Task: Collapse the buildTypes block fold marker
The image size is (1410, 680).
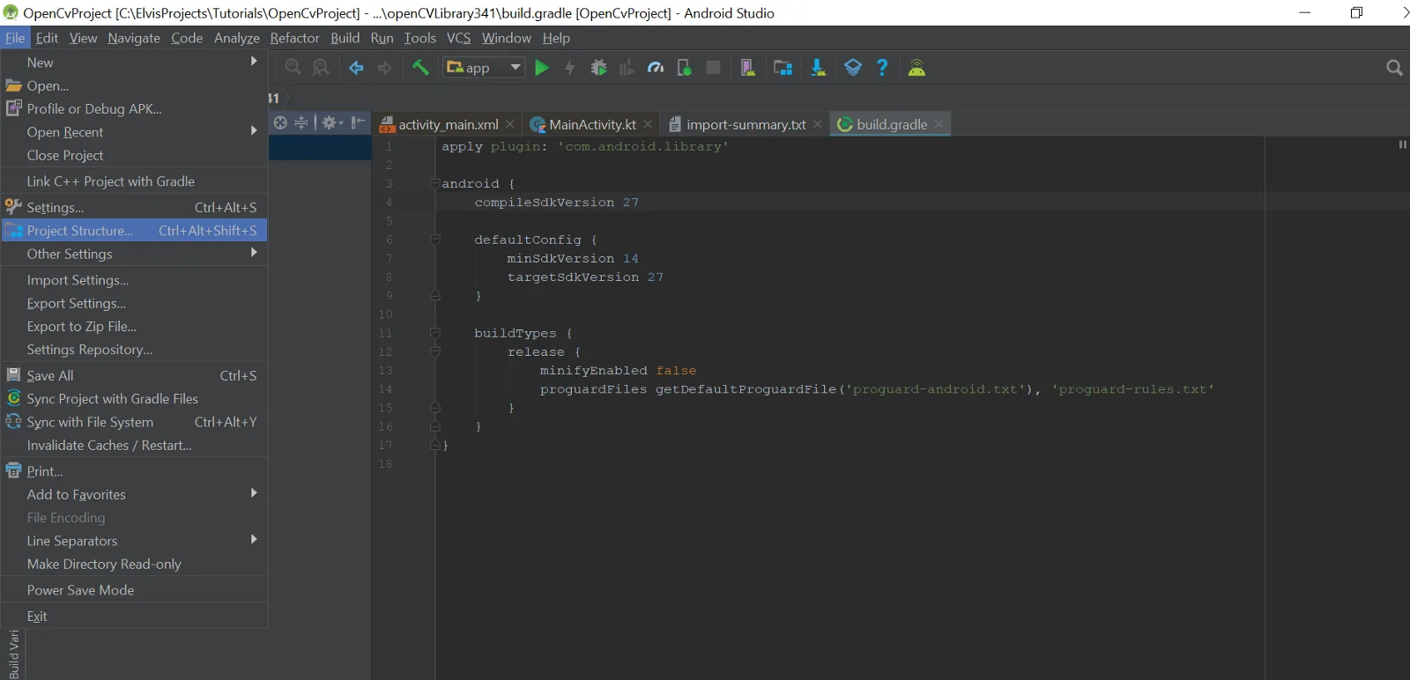Action: tap(434, 333)
